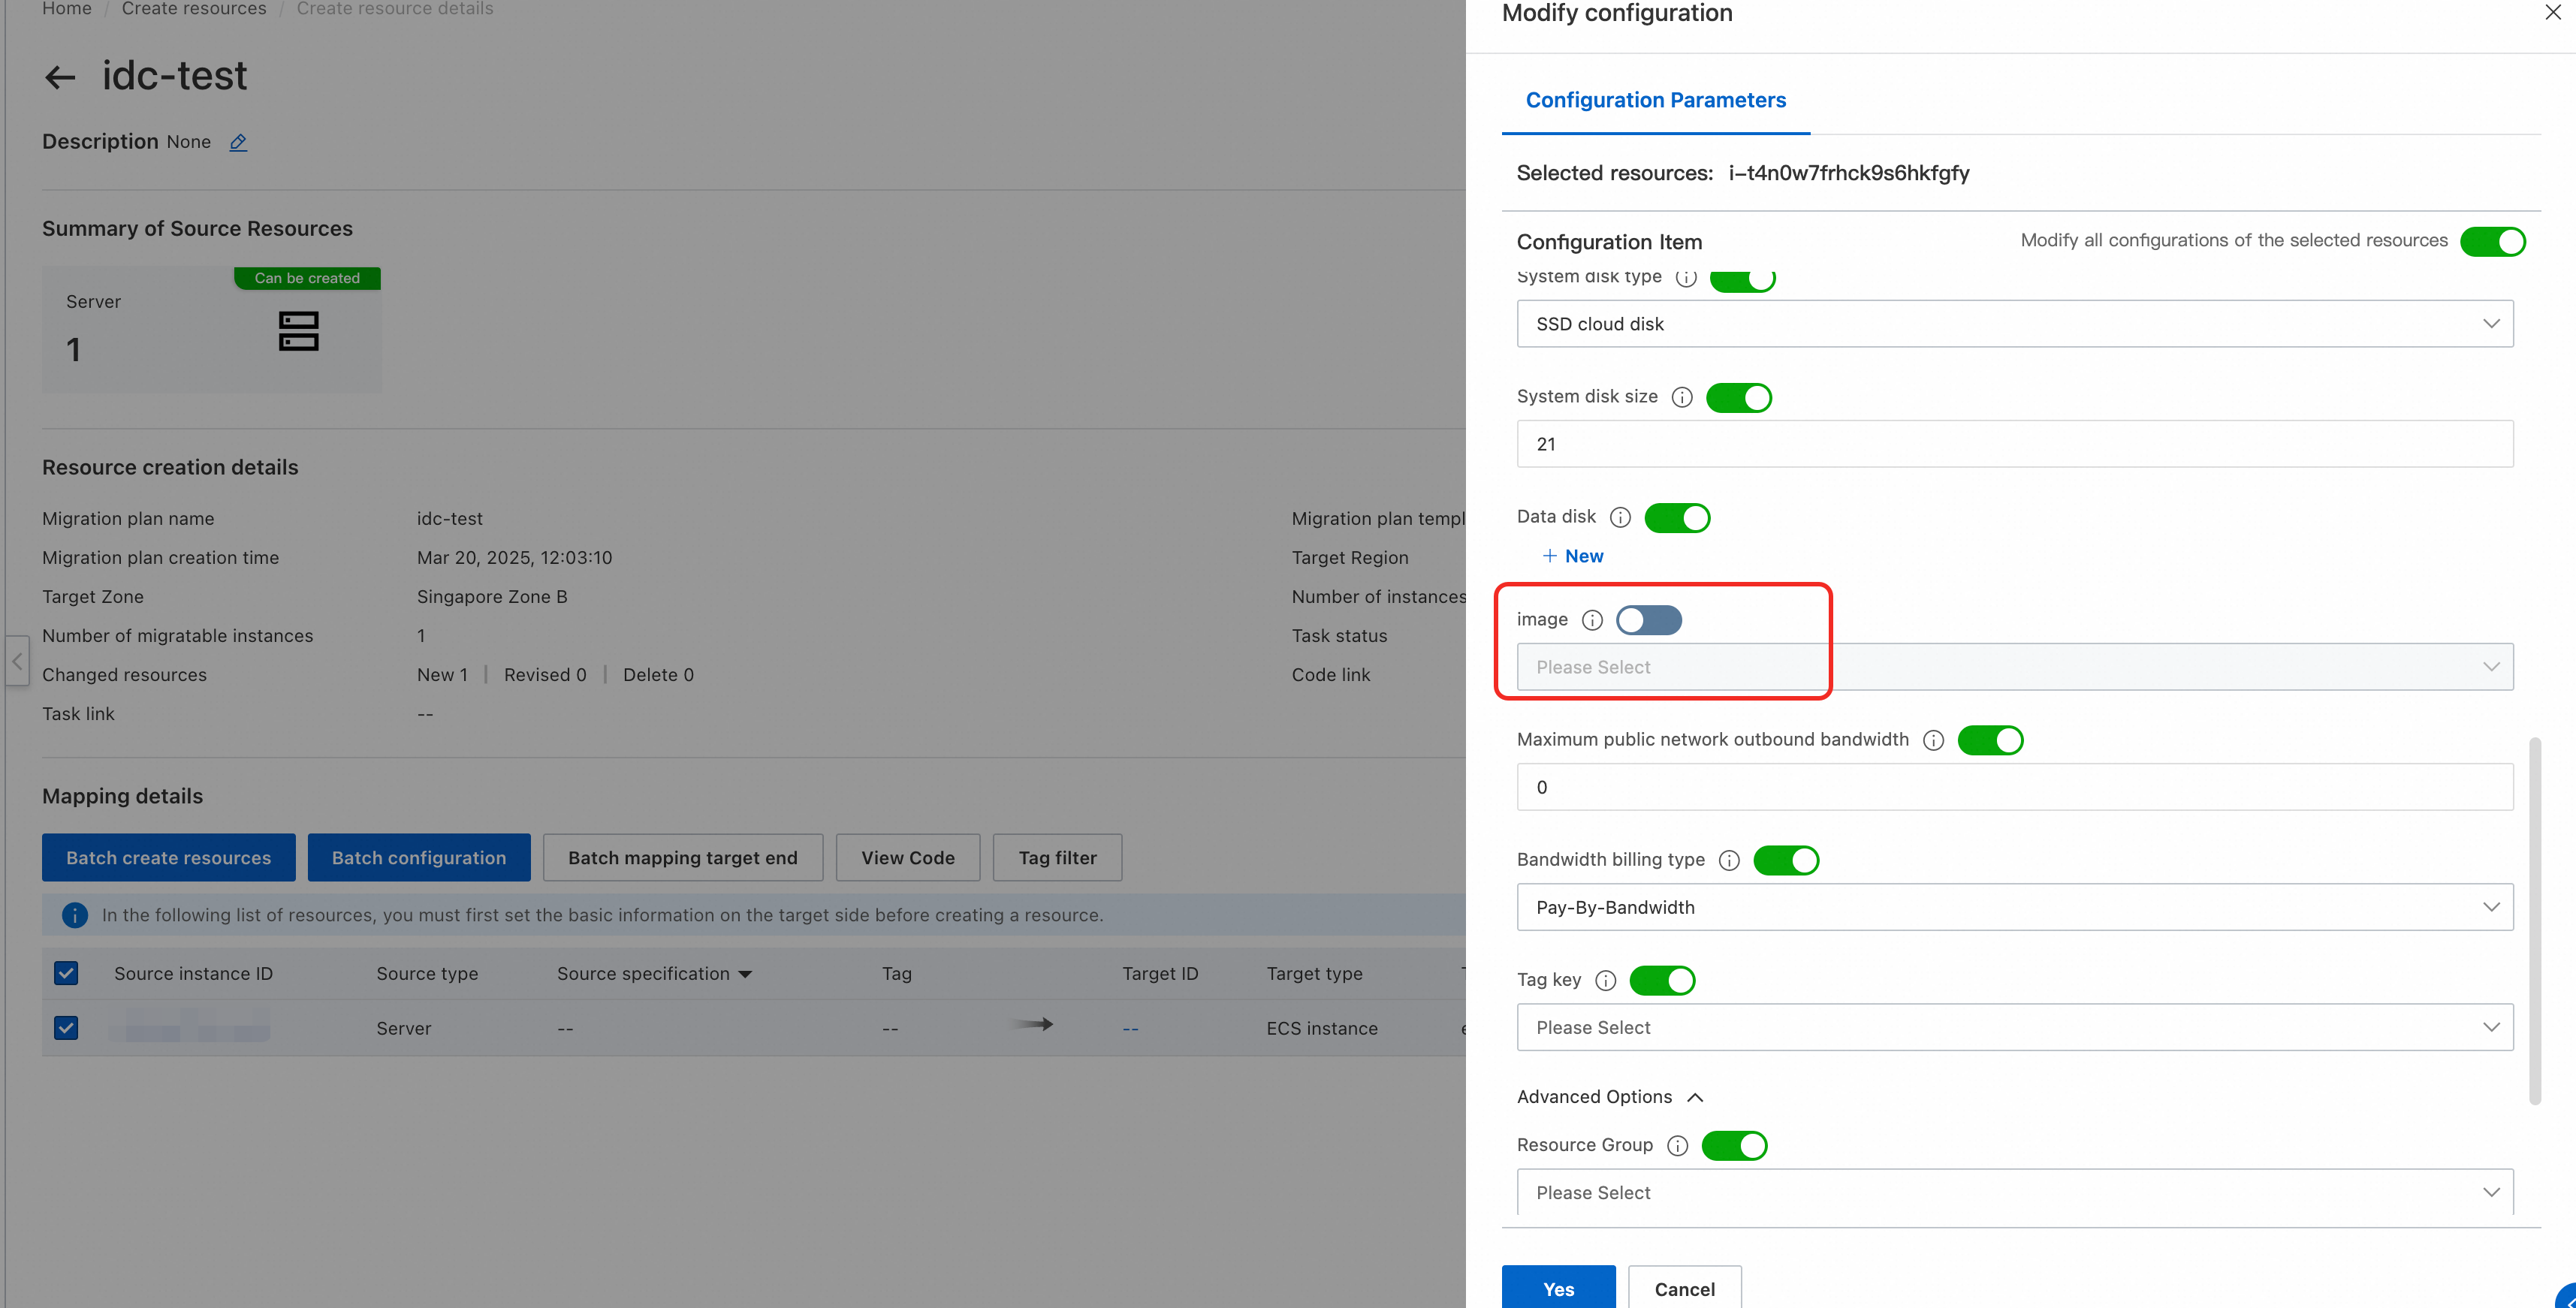Image resolution: width=2576 pixels, height=1308 pixels.
Task: Click info icon next to Resource Group
Action: point(1677,1146)
